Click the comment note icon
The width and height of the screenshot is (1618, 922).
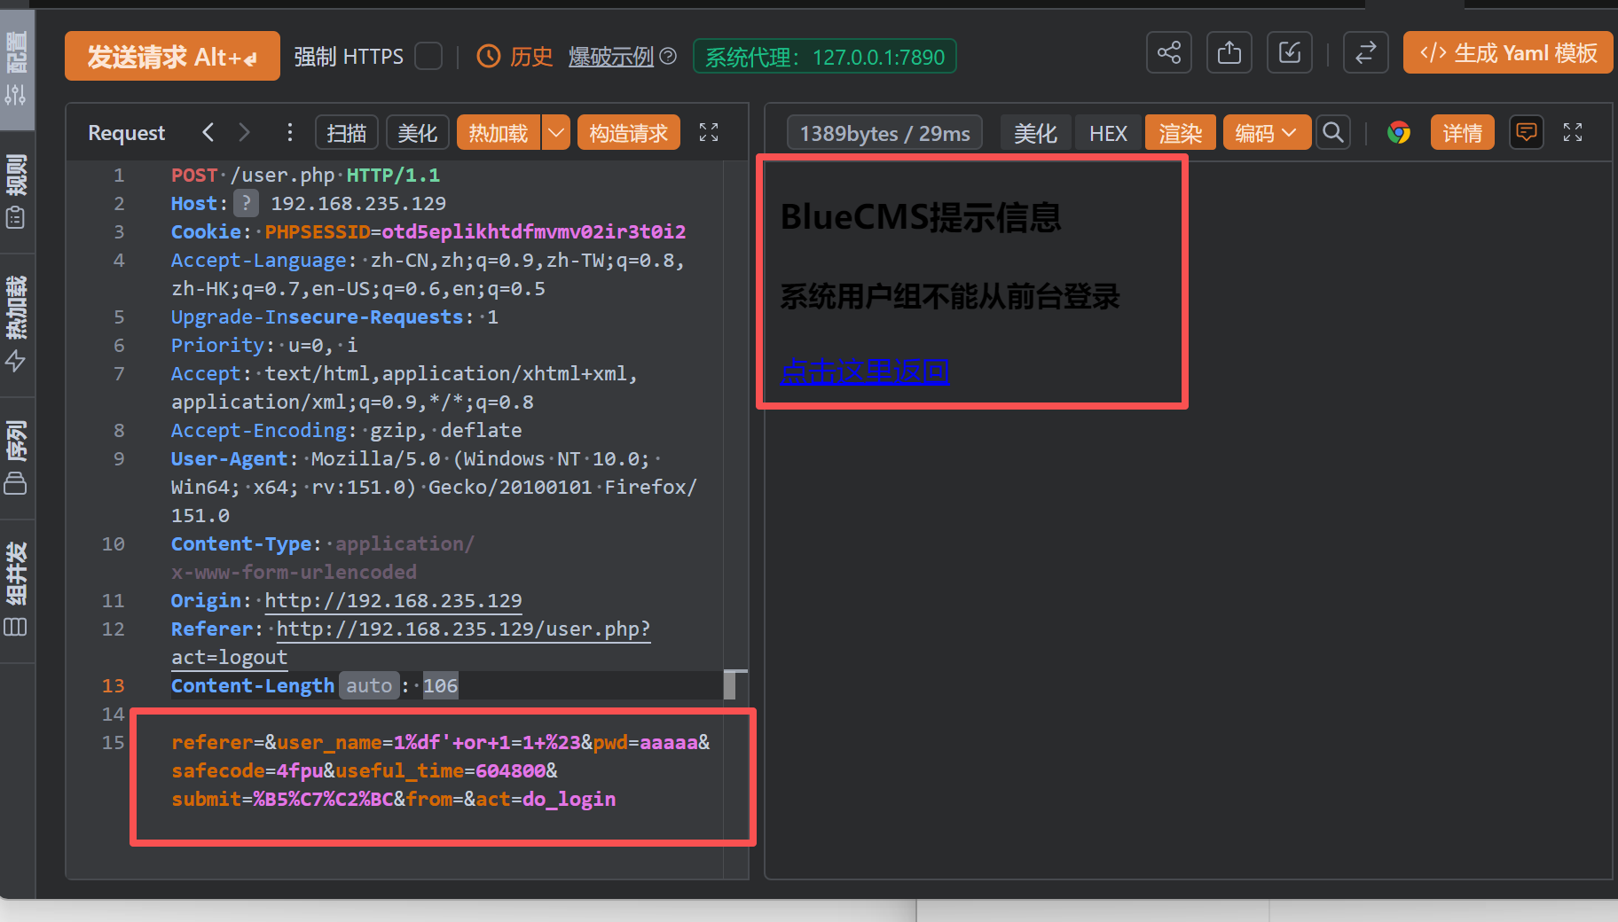point(1527,133)
